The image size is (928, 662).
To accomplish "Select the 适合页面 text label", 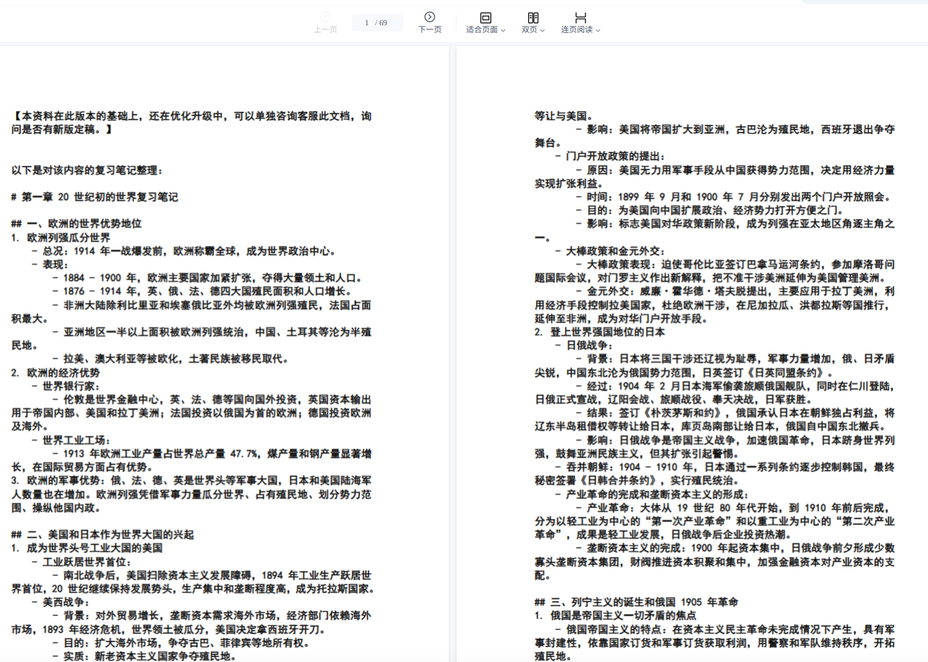I will 481,30.
